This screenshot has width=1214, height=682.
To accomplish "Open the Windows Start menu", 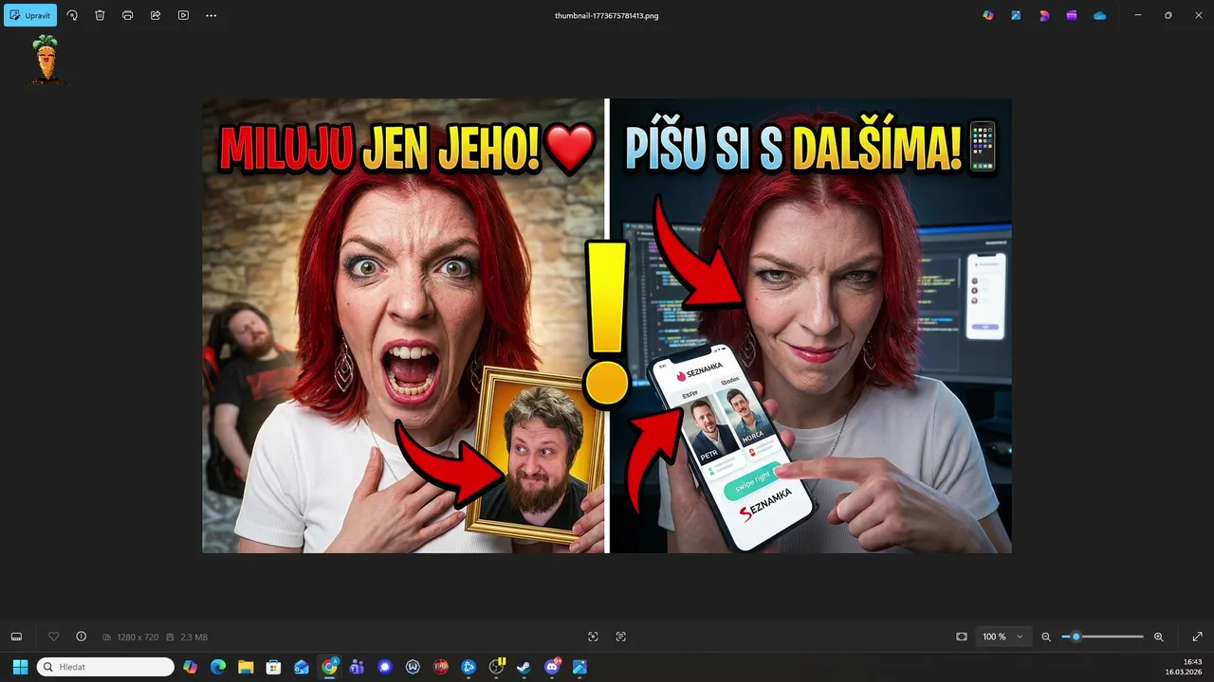I will pyautogui.click(x=20, y=667).
